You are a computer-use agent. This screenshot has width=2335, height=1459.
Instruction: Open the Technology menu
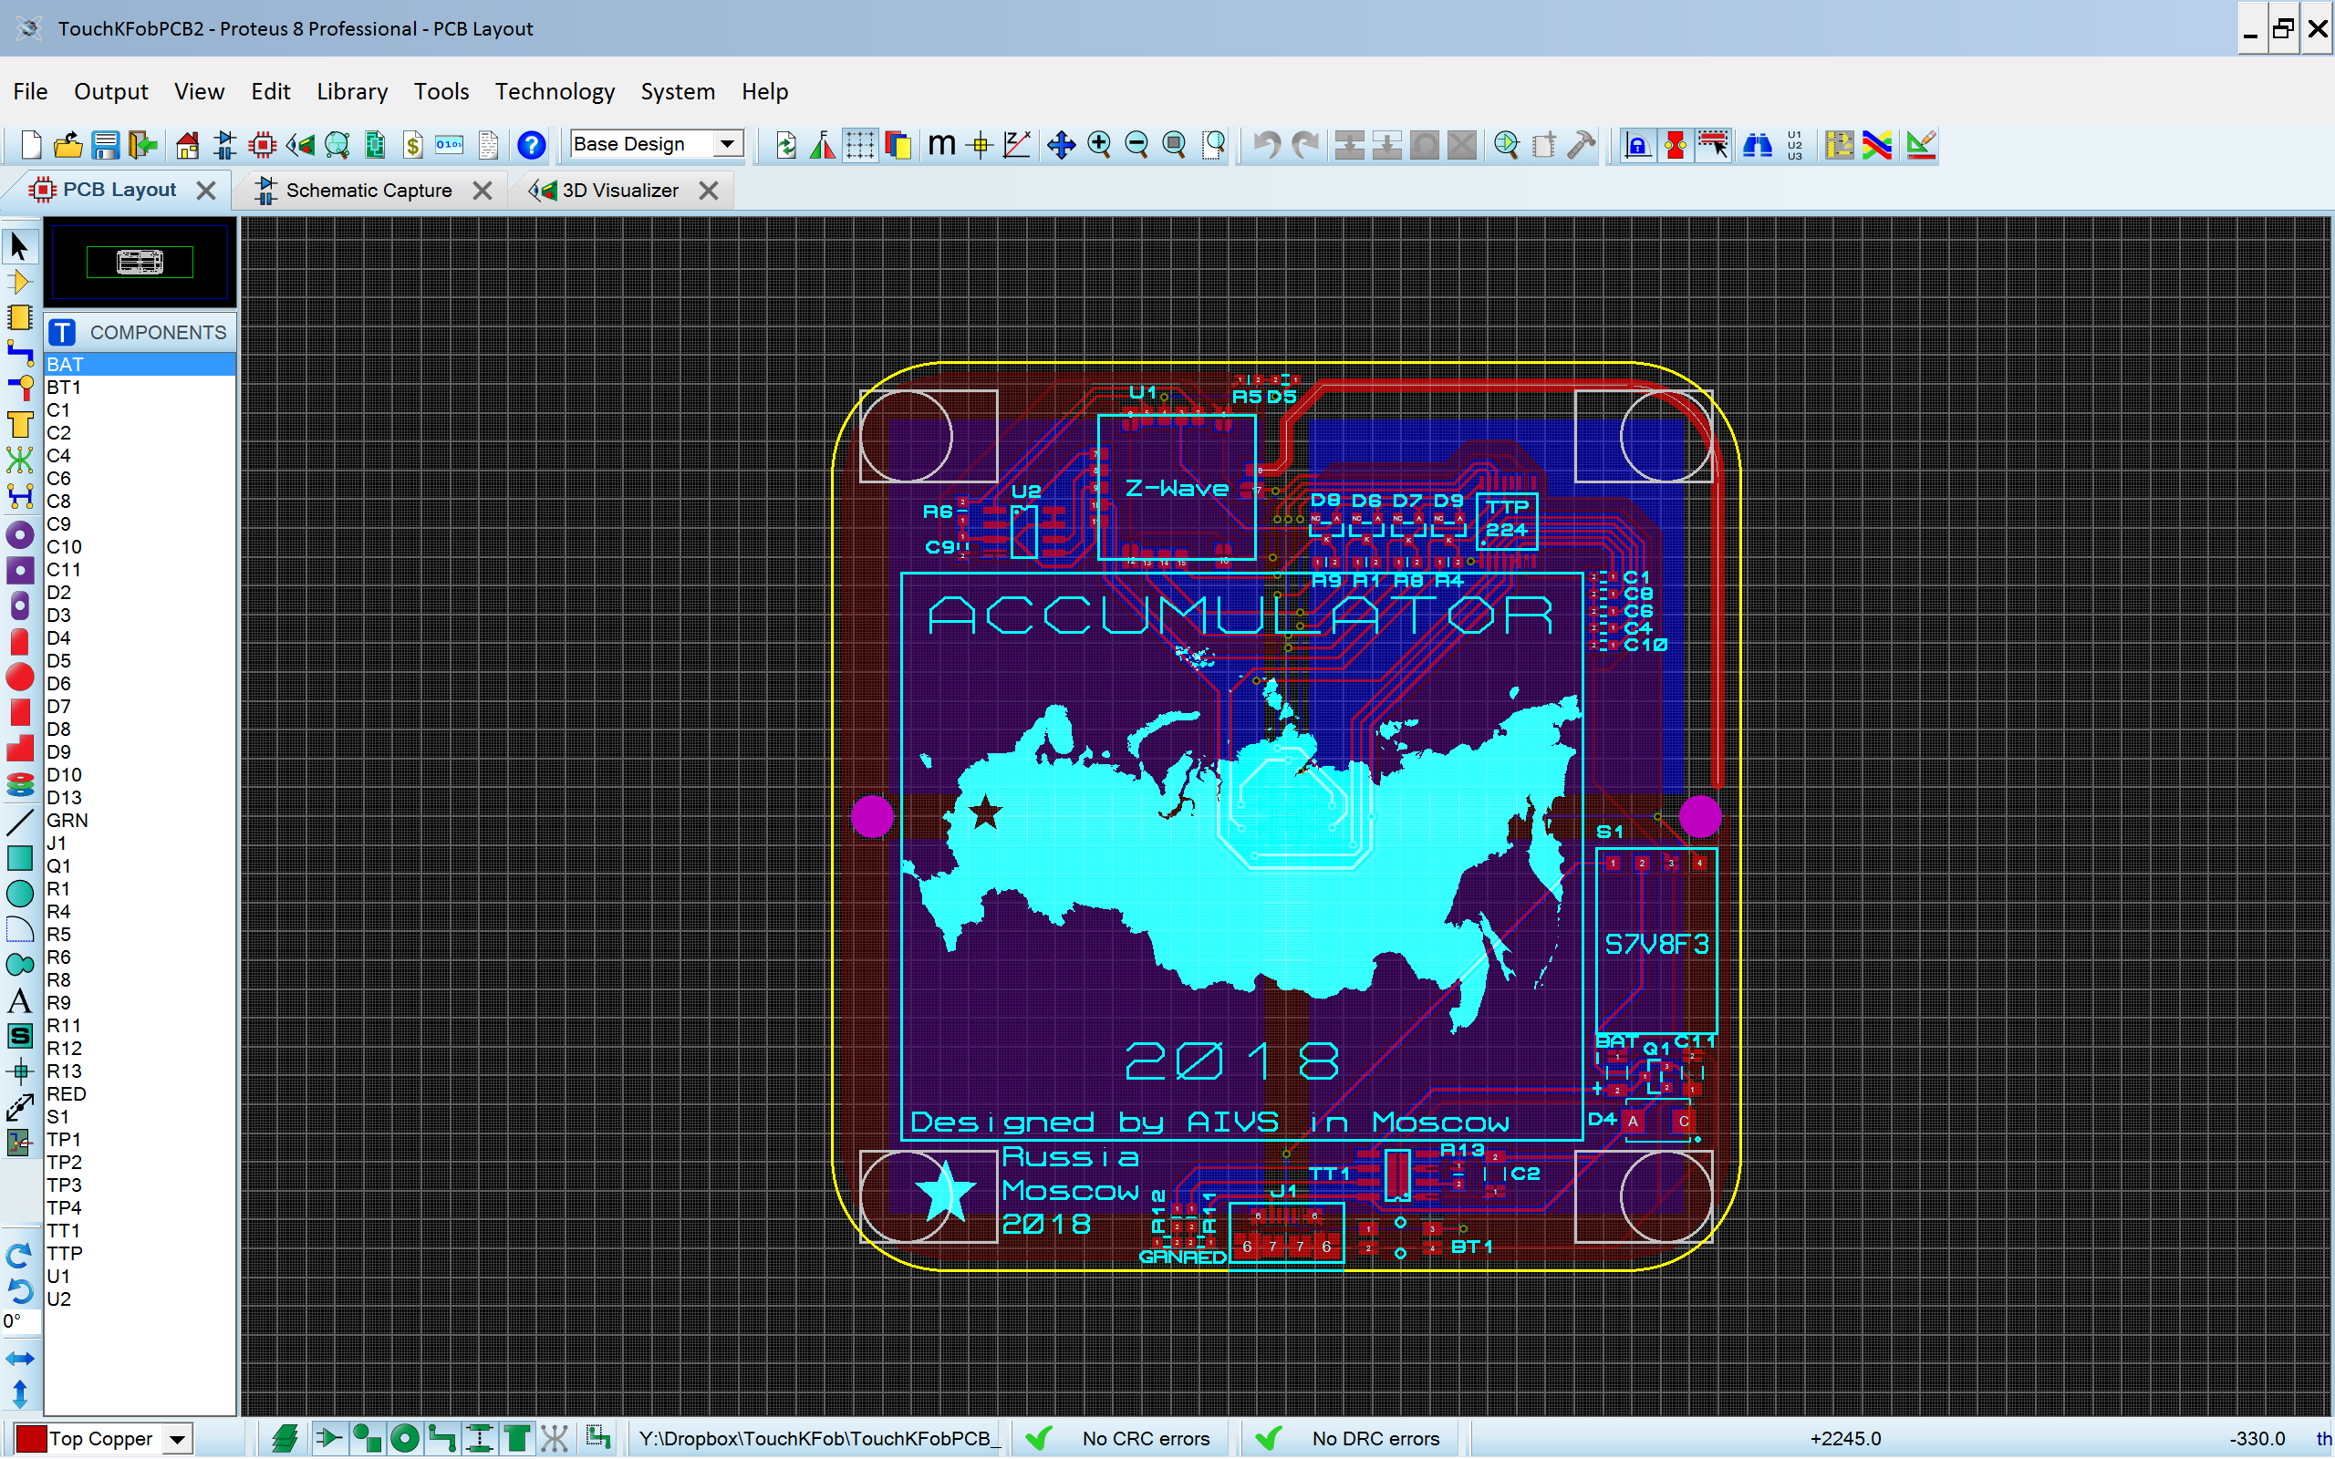pyautogui.click(x=552, y=91)
